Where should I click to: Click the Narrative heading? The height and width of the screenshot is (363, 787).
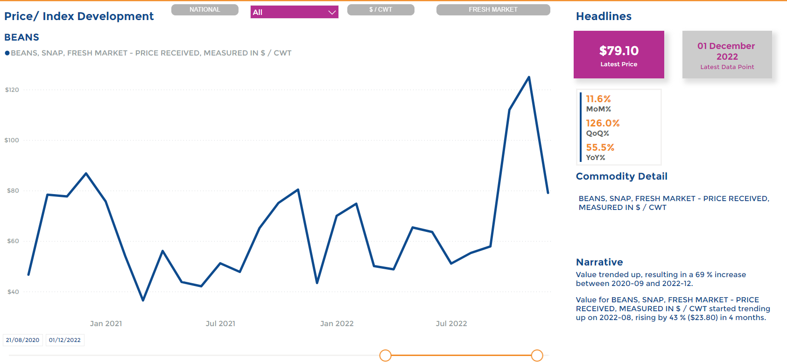[x=599, y=262]
